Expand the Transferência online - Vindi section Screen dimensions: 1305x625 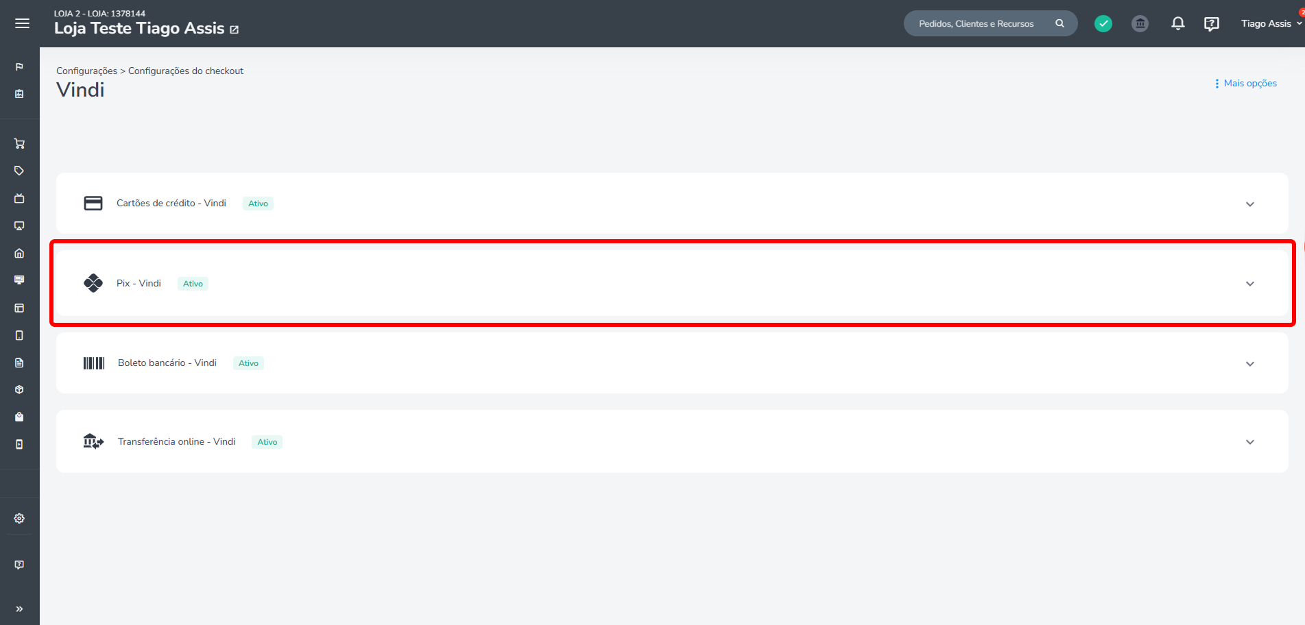point(1249,442)
